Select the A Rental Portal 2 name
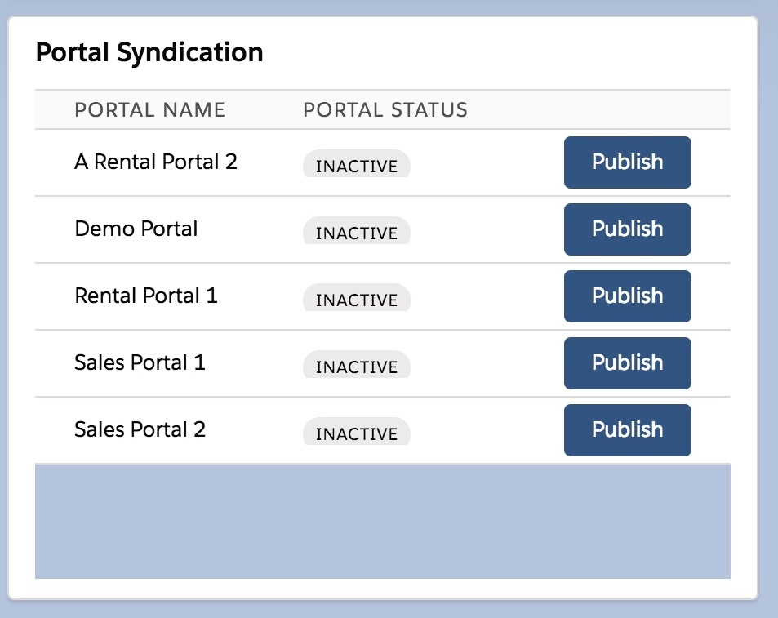The height and width of the screenshot is (618, 778). click(x=156, y=162)
